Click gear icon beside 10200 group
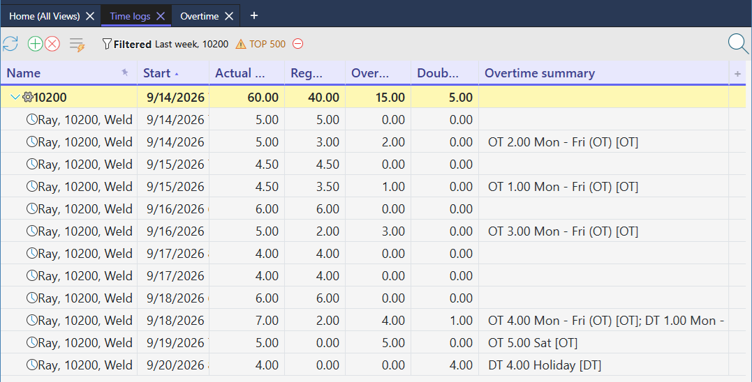This screenshot has width=752, height=382. pyautogui.click(x=28, y=97)
